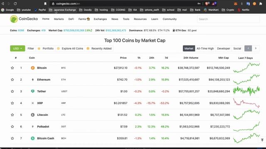Click the Litecoin coin icon
This screenshot has width=266, height=149.
pyautogui.click(x=33, y=115)
